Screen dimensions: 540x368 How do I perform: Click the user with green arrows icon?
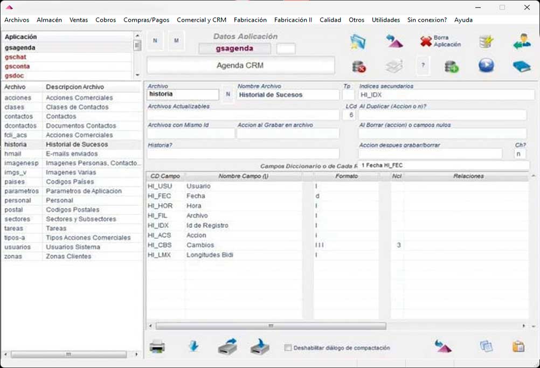click(522, 41)
